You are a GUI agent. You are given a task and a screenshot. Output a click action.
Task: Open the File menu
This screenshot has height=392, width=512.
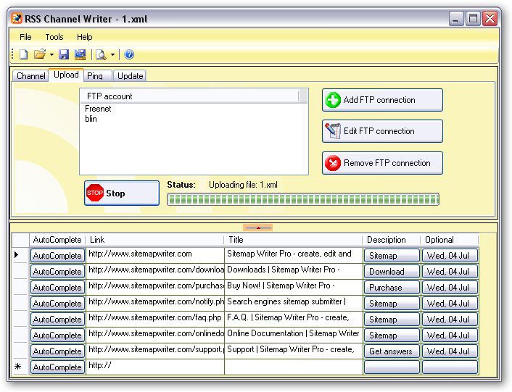point(25,37)
